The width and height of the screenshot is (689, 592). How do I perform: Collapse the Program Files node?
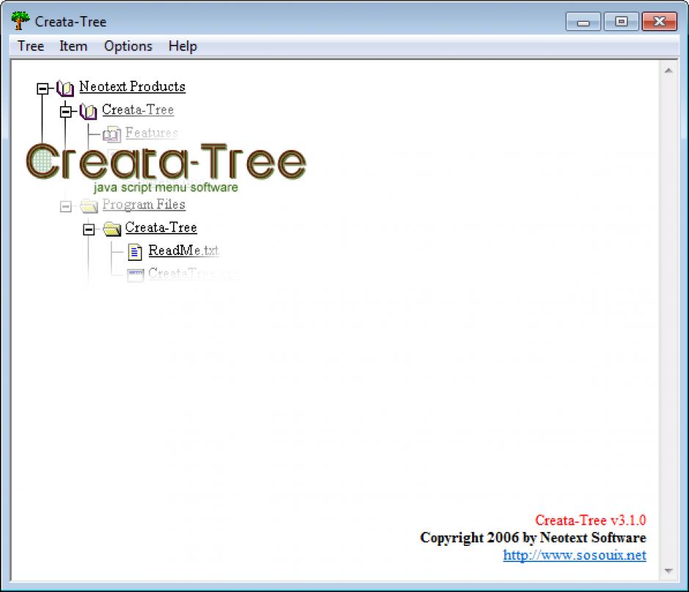point(65,206)
